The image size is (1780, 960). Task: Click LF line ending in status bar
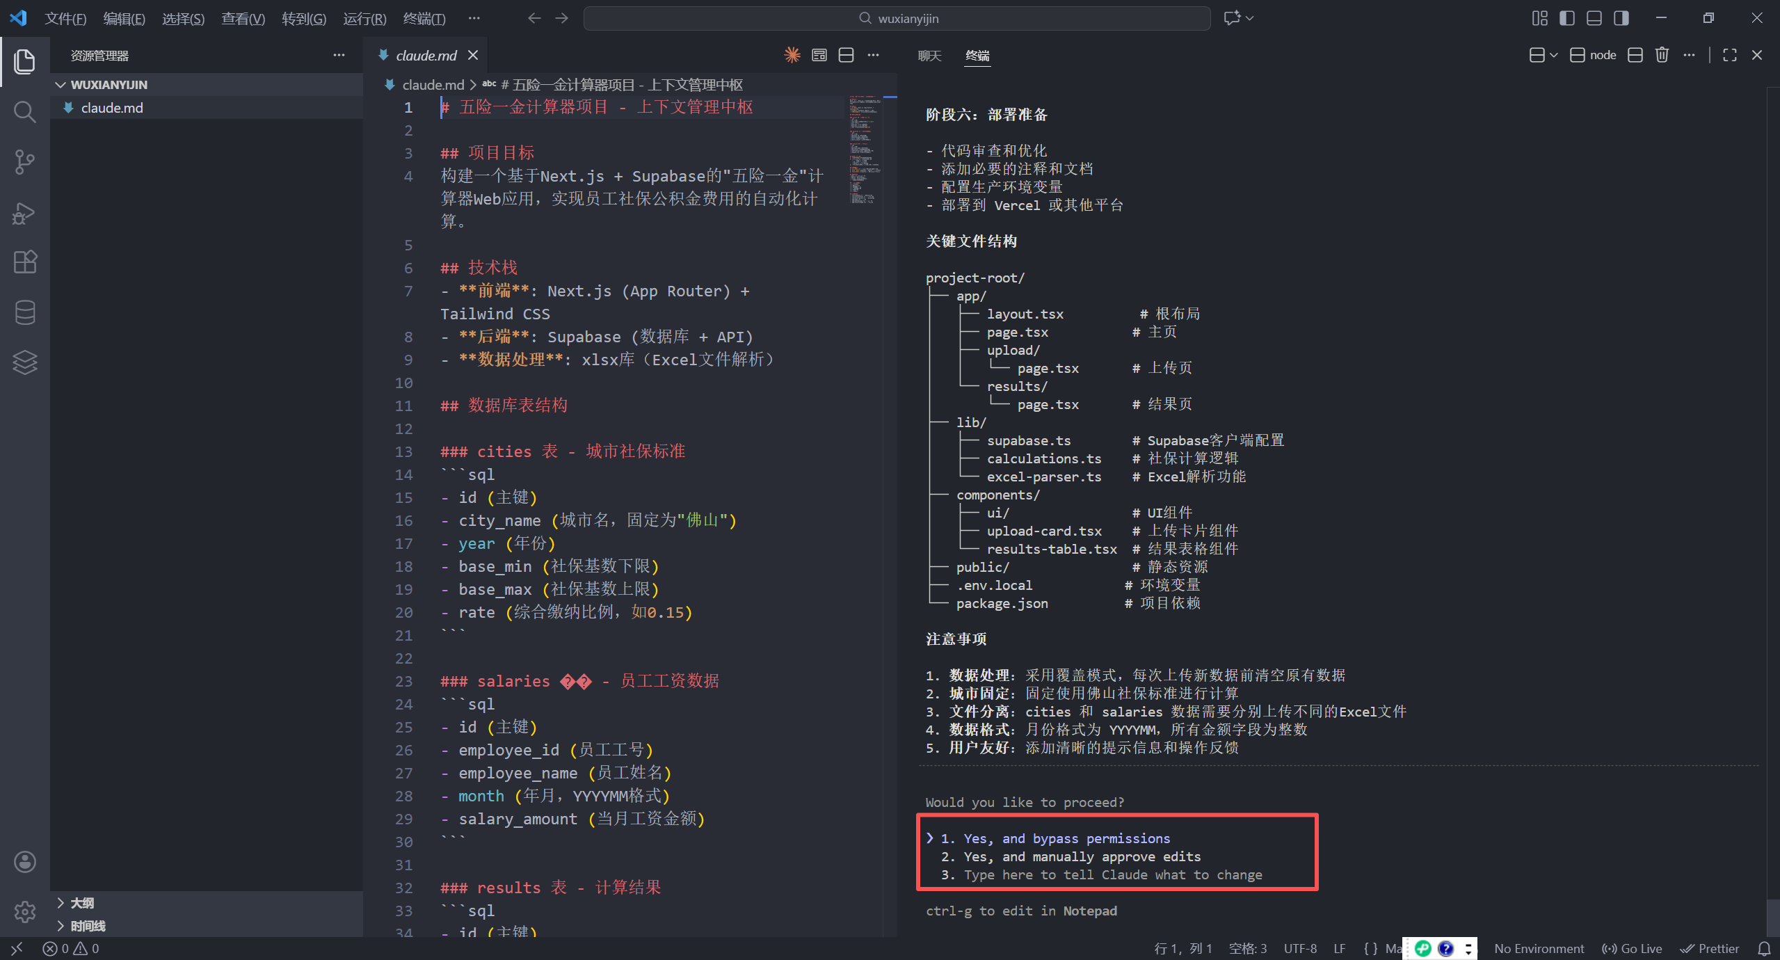pos(1339,948)
